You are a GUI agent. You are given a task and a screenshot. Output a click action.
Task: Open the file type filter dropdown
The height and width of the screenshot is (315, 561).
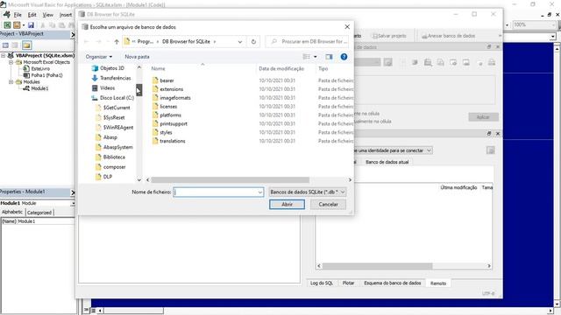308,192
